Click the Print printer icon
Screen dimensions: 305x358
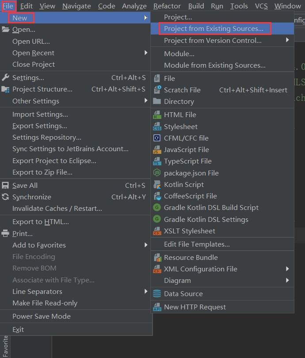click(5, 233)
